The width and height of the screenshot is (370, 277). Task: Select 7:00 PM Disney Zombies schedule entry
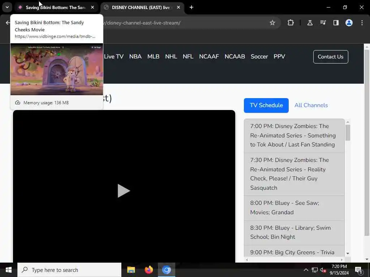[x=294, y=136]
